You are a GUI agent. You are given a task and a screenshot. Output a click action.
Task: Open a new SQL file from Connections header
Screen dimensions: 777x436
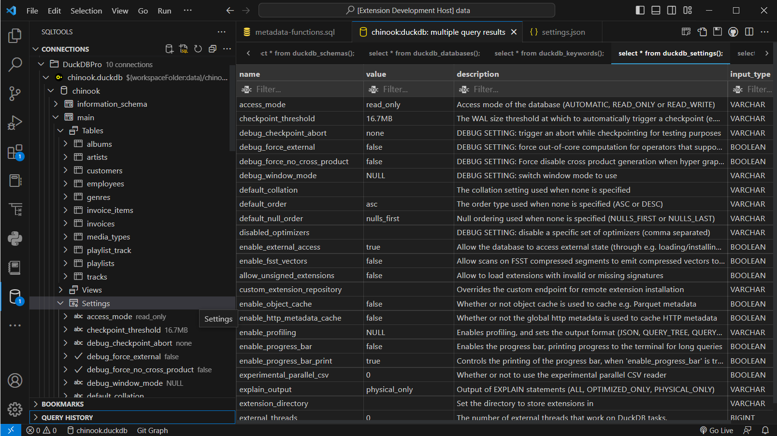(184, 49)
